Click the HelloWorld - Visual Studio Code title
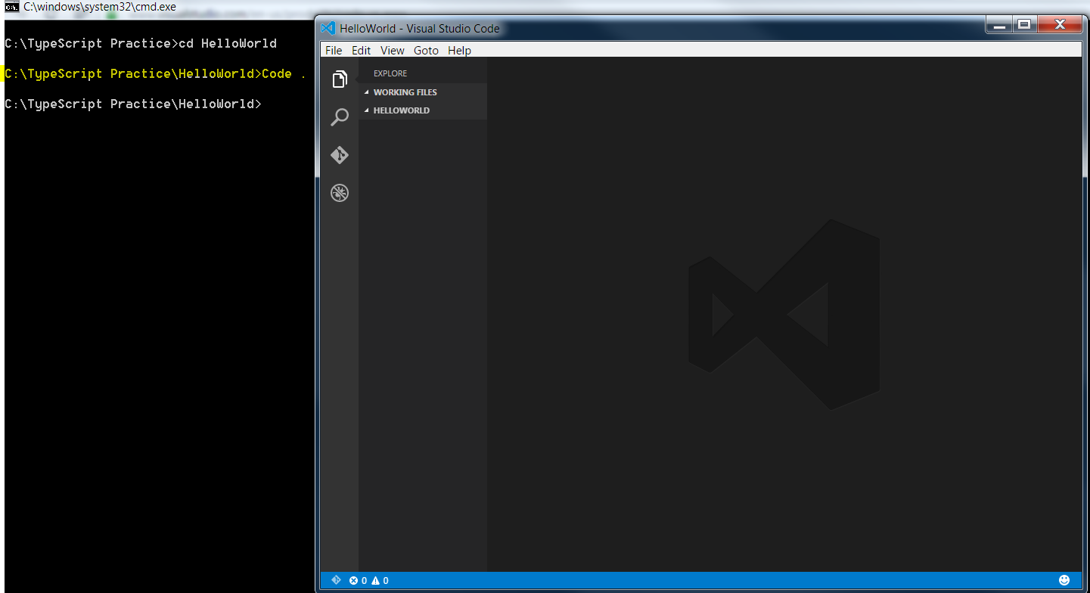This screenshot has height=593, width=1090. [420, 29]
